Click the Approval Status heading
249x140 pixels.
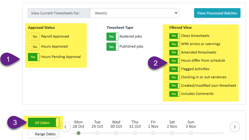click(41, 28)
